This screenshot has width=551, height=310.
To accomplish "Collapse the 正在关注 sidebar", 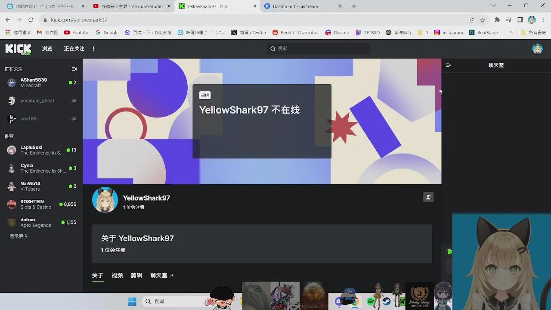I will point(74,69).
